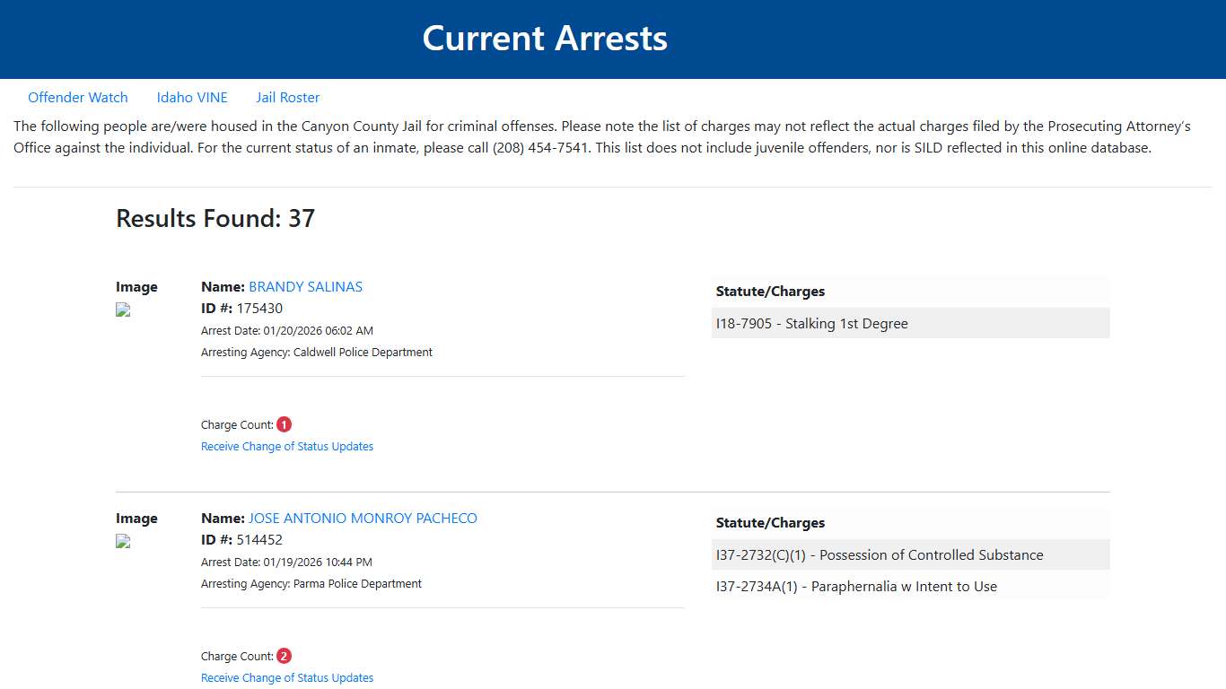Click the red charge count badge showing 1
Viewport: 1226px width, 689px height.
[x=284, y=423]
